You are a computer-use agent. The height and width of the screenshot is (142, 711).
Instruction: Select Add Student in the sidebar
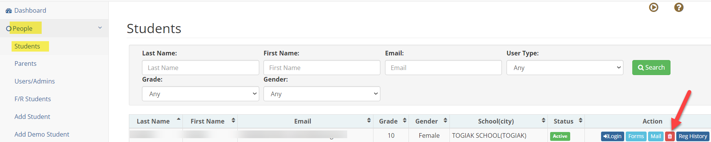tap(32, 117)
